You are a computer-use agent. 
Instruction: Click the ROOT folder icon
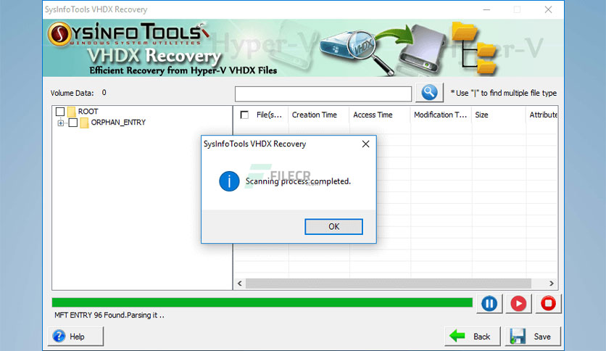(71, 112)
